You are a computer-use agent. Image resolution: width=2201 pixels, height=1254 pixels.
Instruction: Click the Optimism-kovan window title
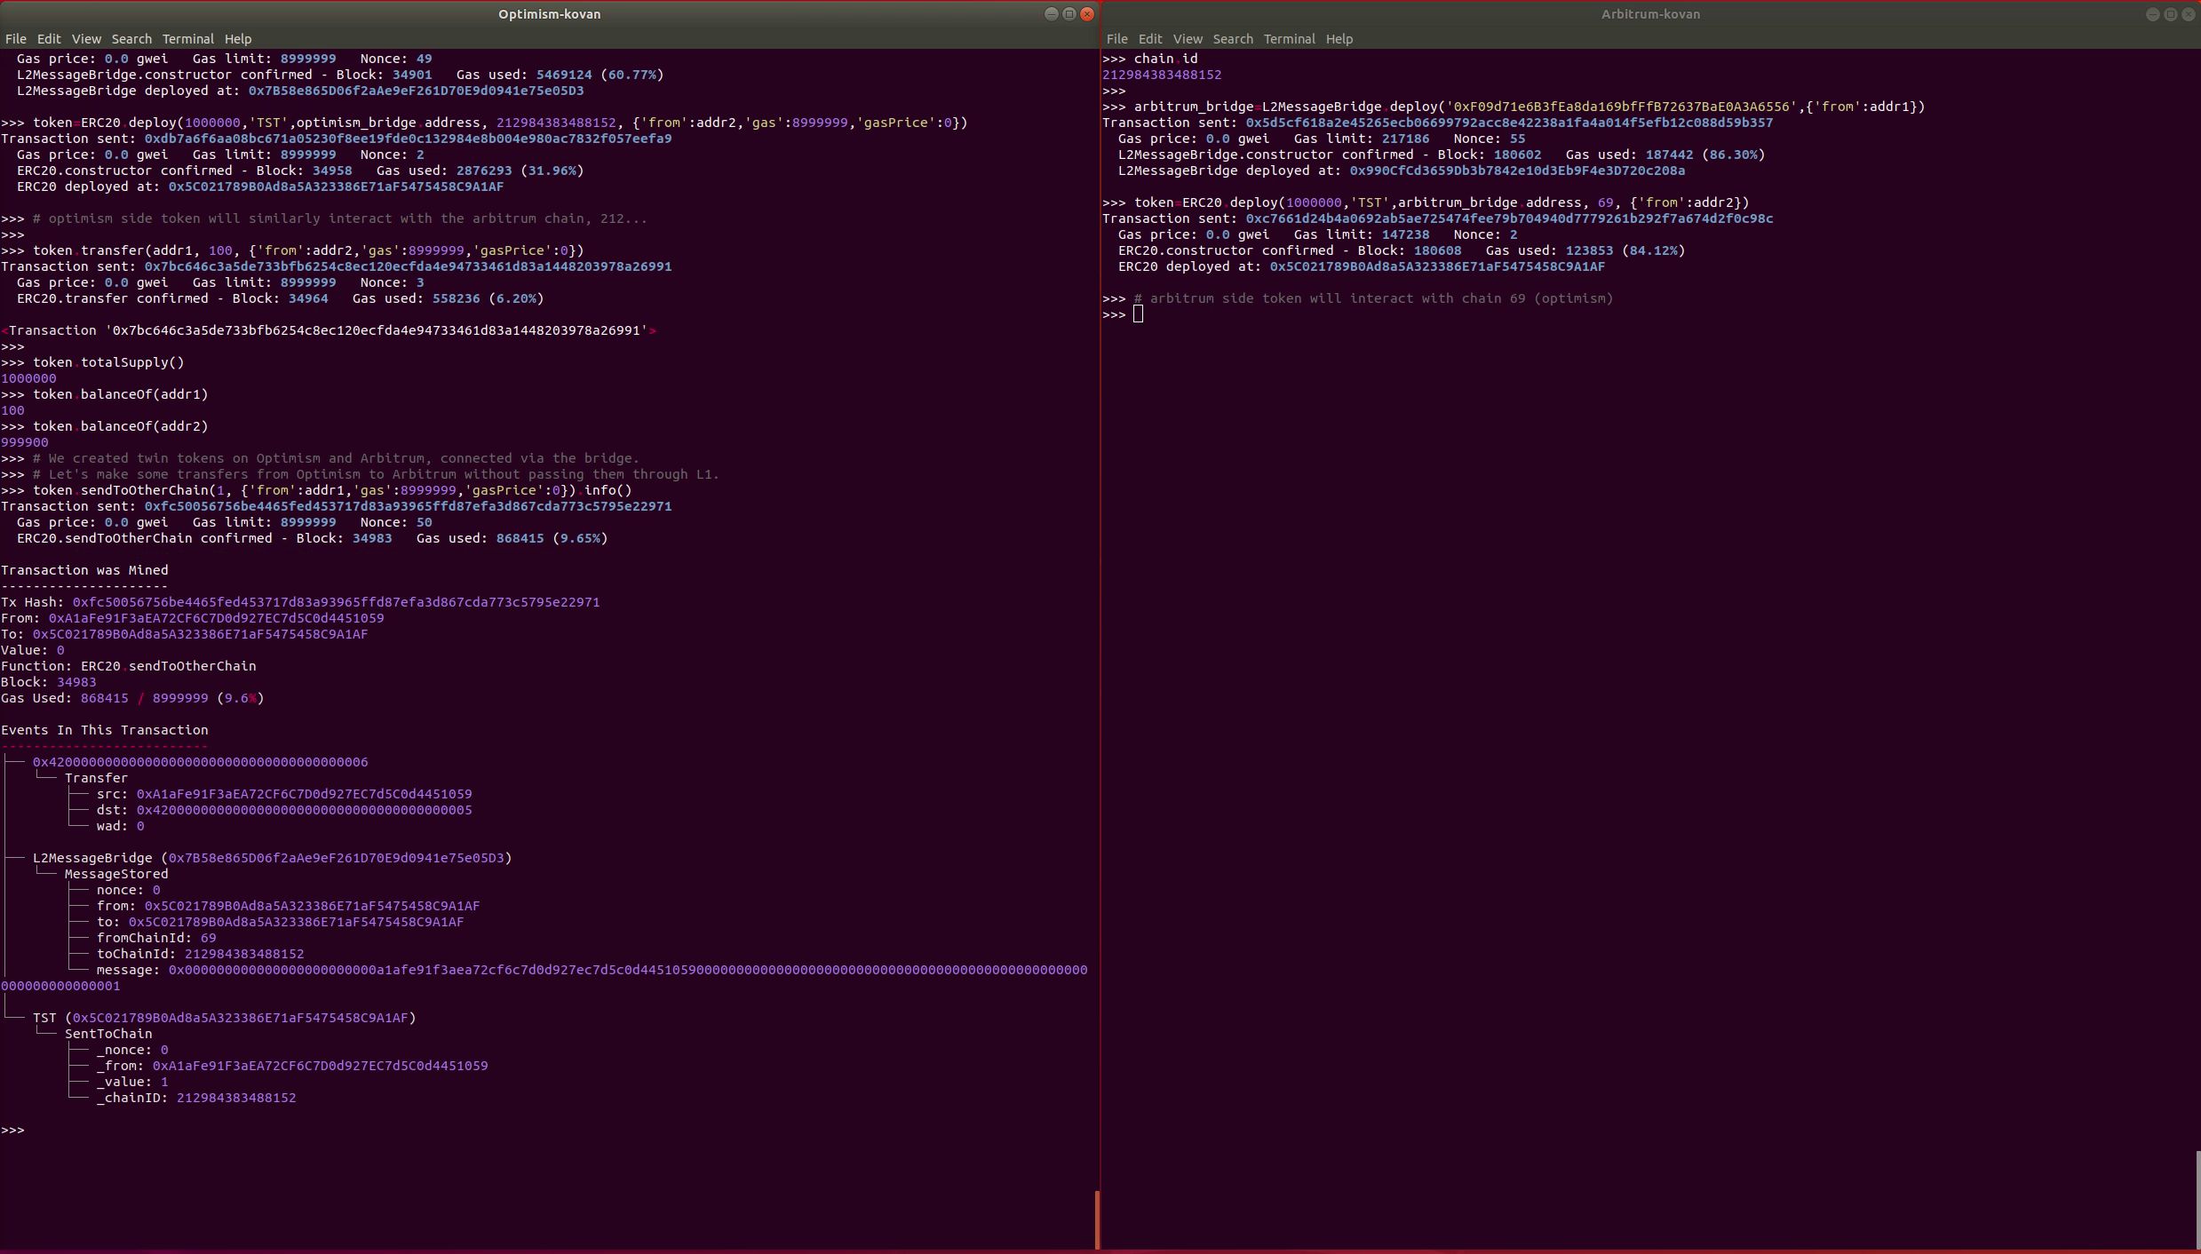coord(549,14)
